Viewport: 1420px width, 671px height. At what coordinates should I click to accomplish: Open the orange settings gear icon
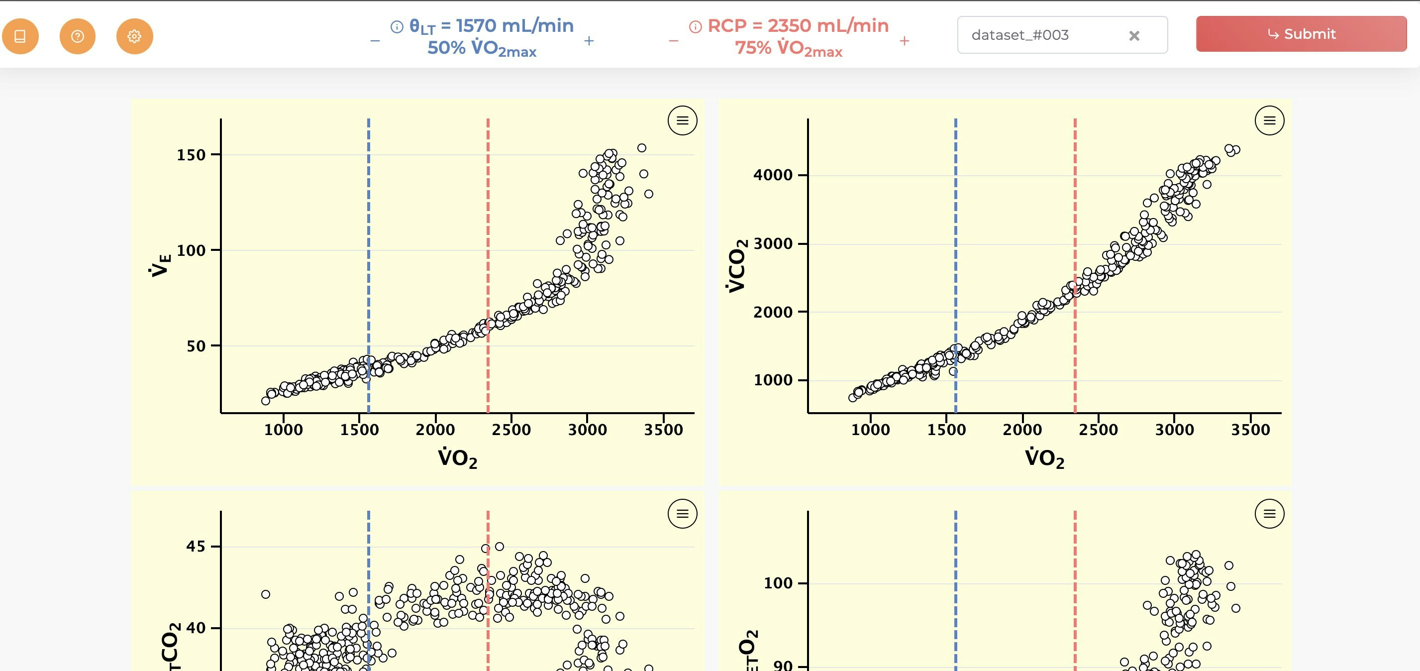134,36
